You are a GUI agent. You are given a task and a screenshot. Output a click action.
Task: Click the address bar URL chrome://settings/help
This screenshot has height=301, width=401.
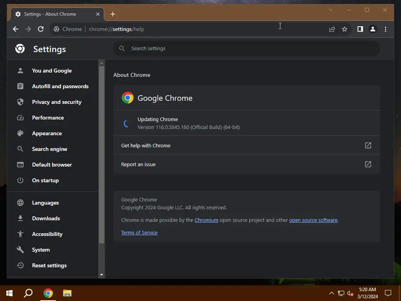(116, 29)
